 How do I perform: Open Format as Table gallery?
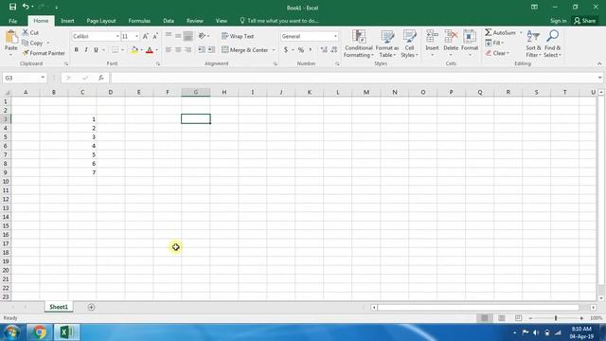387,44
